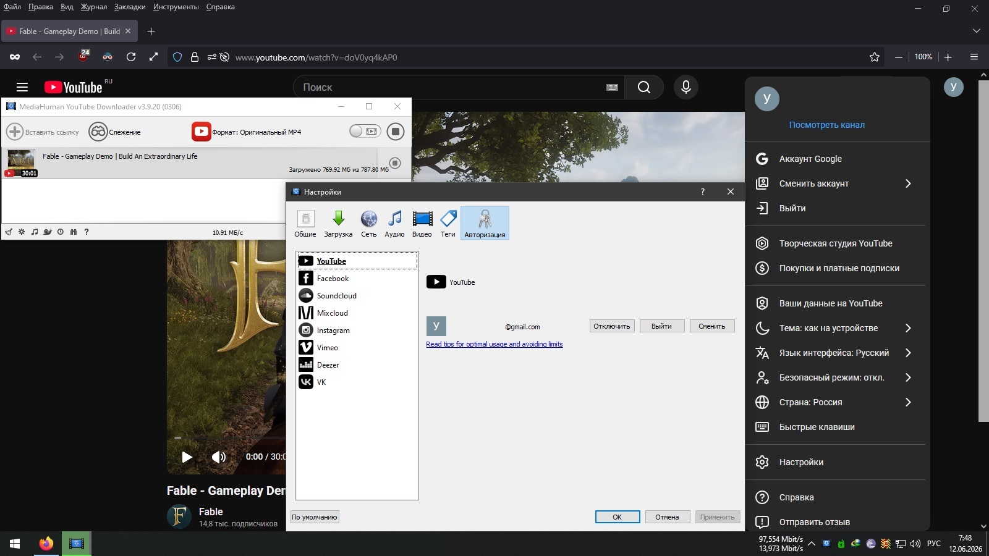Open MediaHuman help question mark

(x=87, y=232)
